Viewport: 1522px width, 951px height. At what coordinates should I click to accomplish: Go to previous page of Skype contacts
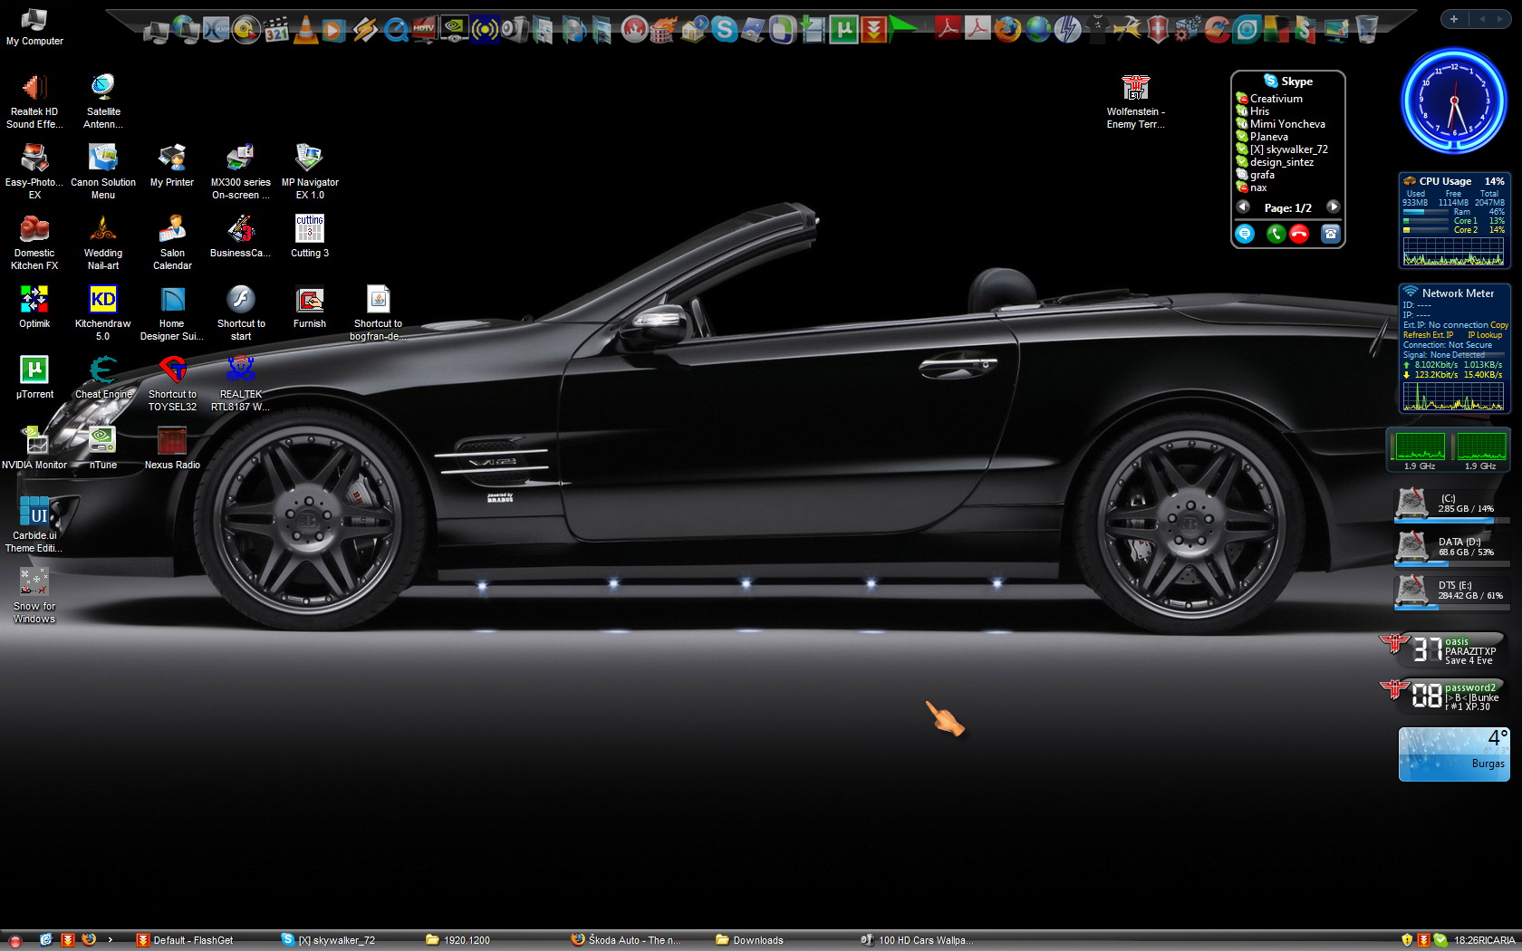pos(1244,207)
